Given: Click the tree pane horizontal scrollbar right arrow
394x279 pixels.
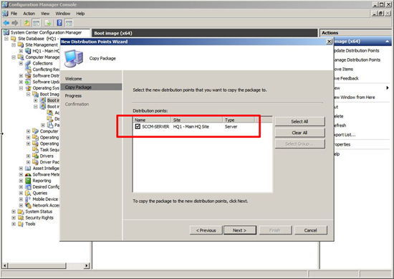Looking at the screenshot, I should click(x=87, y=265).
